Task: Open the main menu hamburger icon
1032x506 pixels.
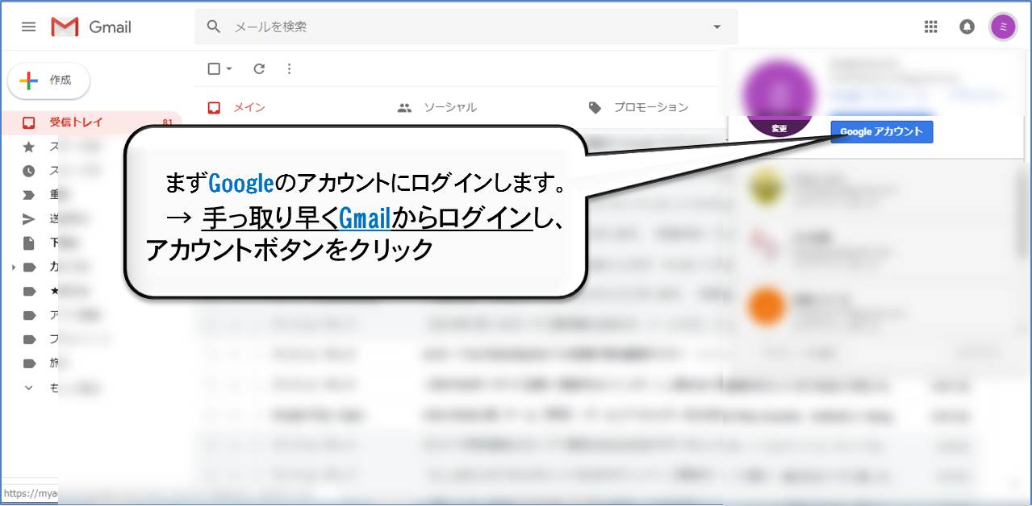Action: [28, 27]
